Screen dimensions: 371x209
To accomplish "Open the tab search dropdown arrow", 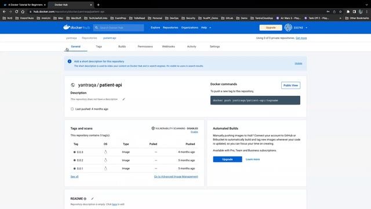I will pyautogui.click(x=367, y=5).
